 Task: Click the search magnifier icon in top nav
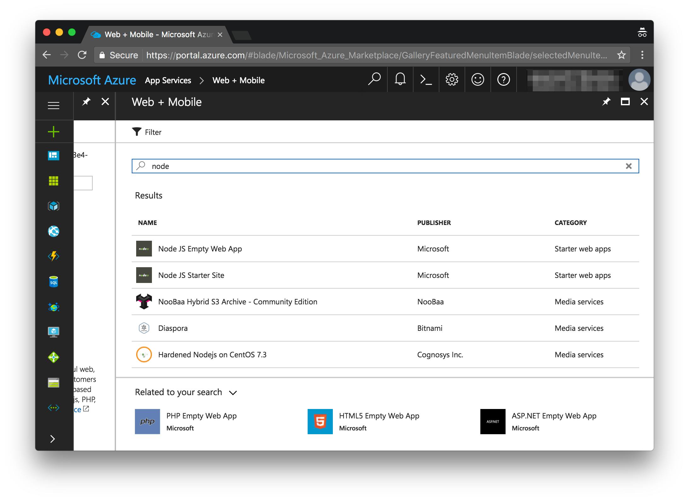point(374,80)
